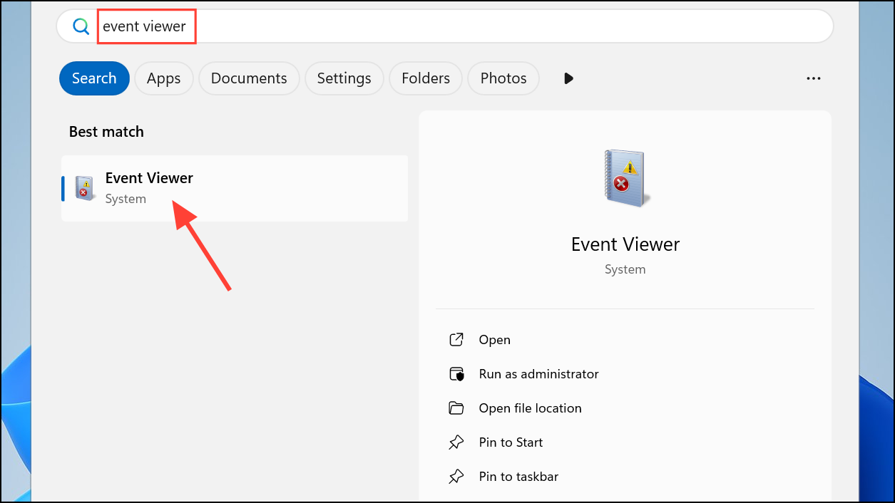
Task: Switch to the Folders filter tab
Action: 426,78
